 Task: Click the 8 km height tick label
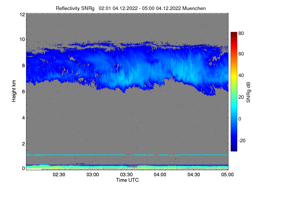(23, 65)
